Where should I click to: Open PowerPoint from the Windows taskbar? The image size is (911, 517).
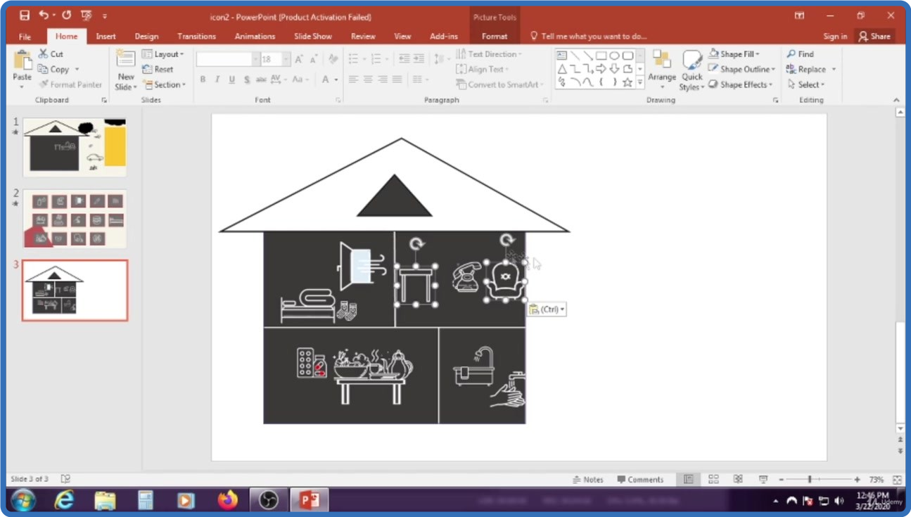click(310, 500)
